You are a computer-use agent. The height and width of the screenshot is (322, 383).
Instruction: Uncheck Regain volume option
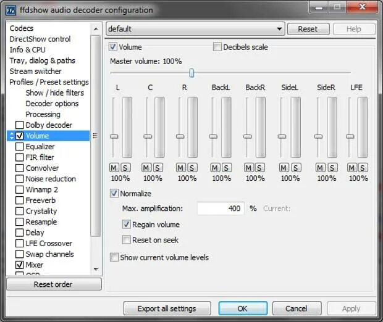[x=126, y=225]
